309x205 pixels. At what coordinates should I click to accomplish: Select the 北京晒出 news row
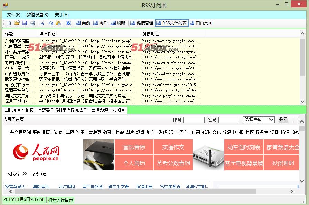(103, 46)
